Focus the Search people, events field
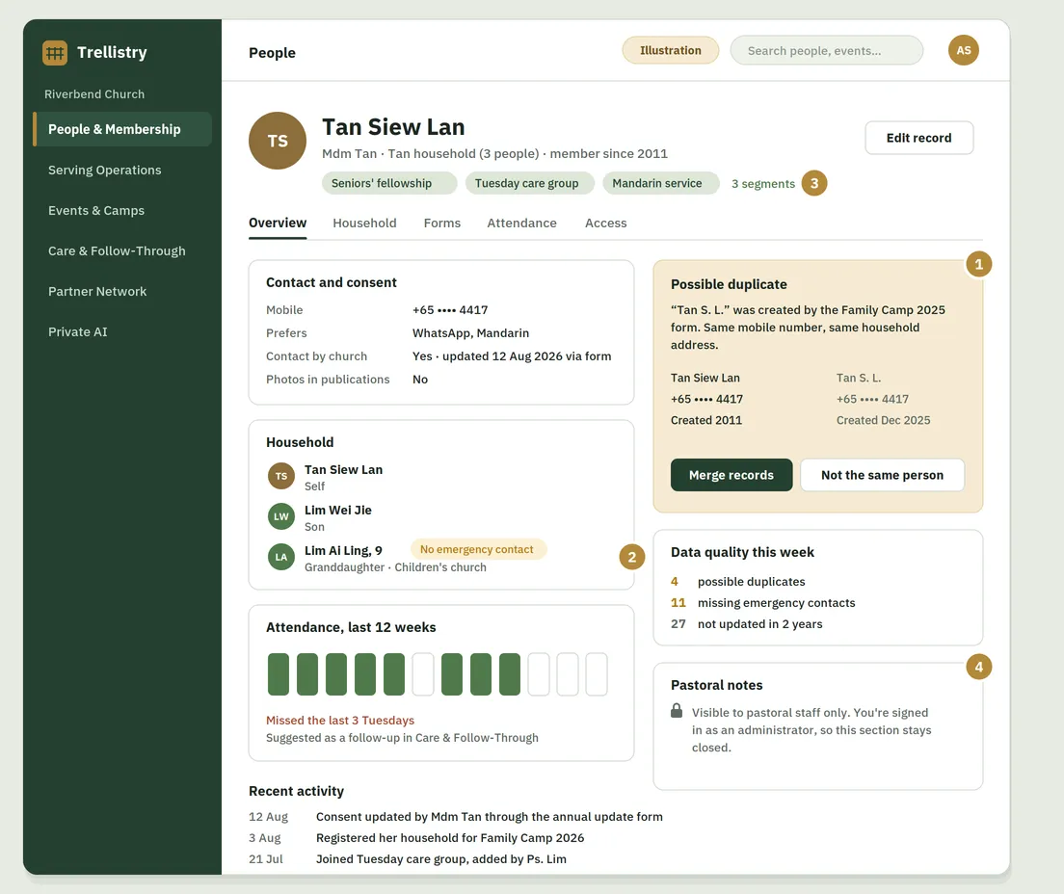Screen dimensions: 1064x894 click(x=827, y=51)
